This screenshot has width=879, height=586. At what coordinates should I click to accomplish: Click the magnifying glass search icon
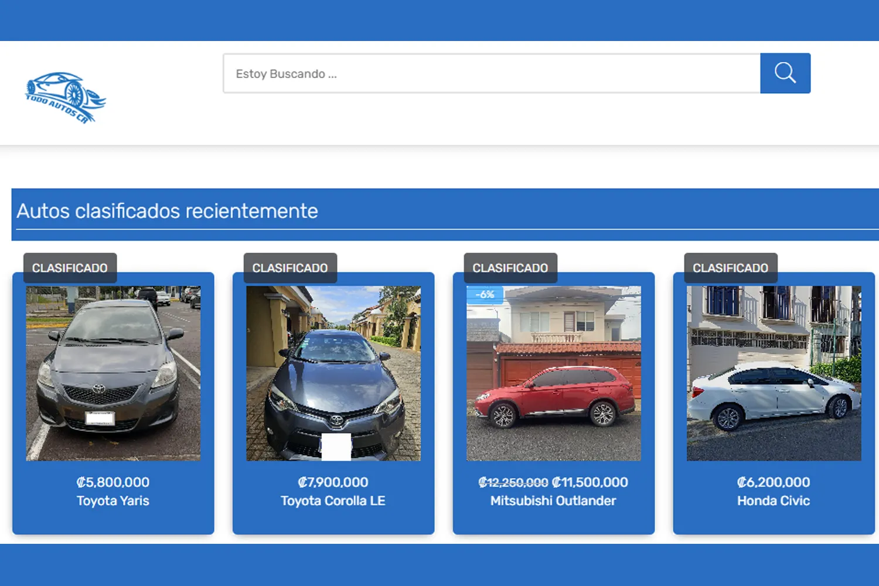785,73
